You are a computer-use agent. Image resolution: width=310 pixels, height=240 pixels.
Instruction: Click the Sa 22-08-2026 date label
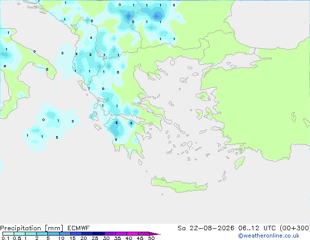tap(206, 228)
